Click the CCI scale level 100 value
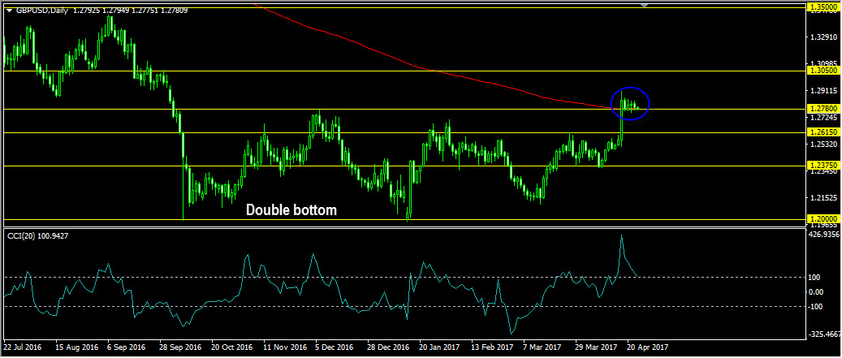 coord(815,278)
